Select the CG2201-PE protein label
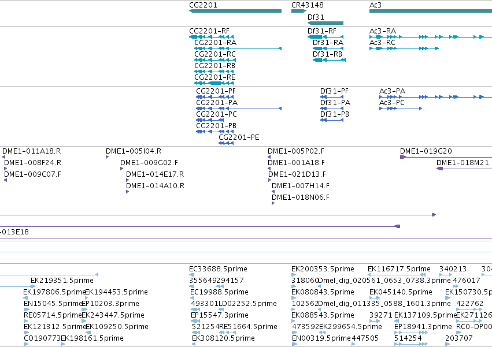492x347 pixels. click(x=239, y=137)
